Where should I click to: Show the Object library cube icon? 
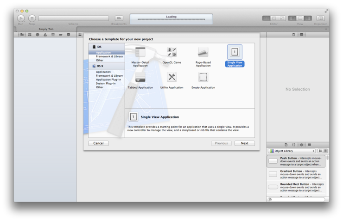tap(301, 145)
